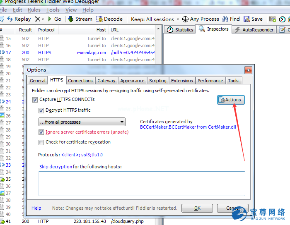The image size is (290, 225).
Task: Click the image icon of session 26
Action: pos(2,115)
